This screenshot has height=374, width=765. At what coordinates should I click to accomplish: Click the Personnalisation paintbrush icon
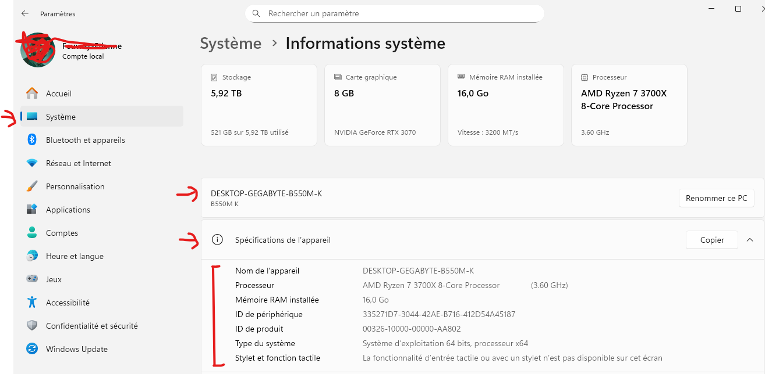(32, 186)
